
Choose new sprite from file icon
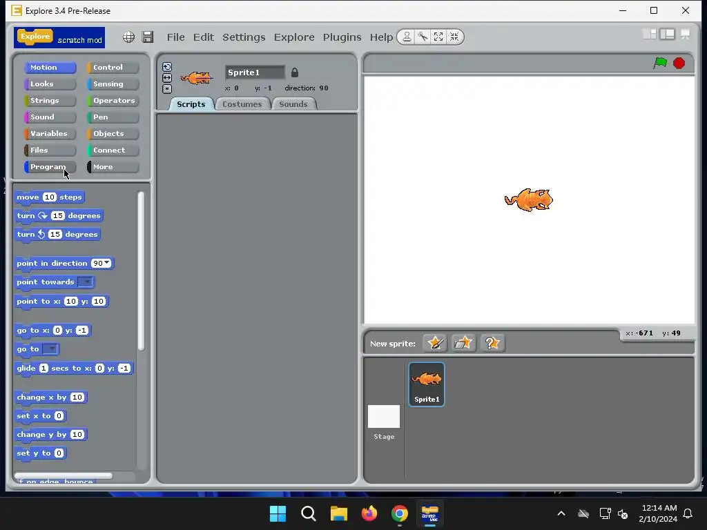click(463, 343)
